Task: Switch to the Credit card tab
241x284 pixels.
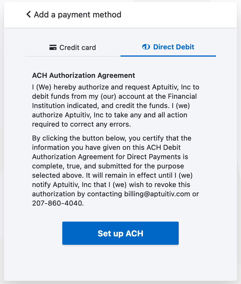Action: pos(72,47)
